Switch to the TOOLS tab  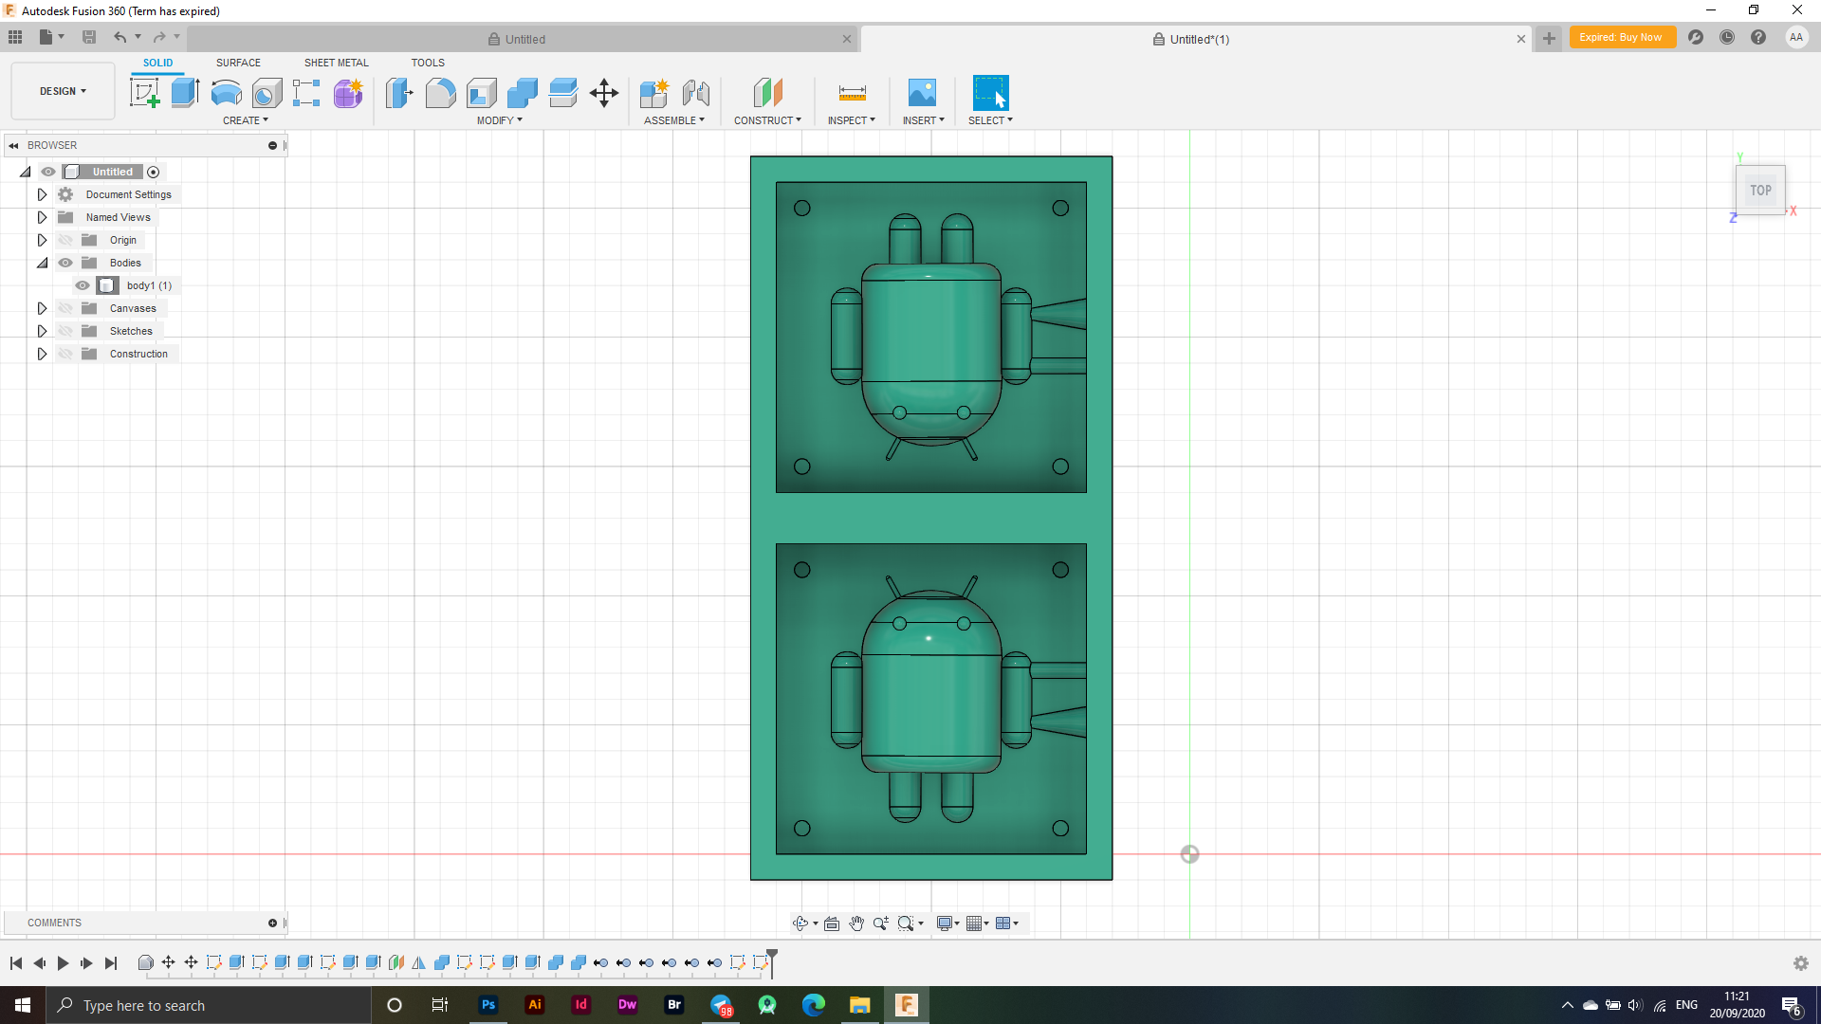(428, 63)
